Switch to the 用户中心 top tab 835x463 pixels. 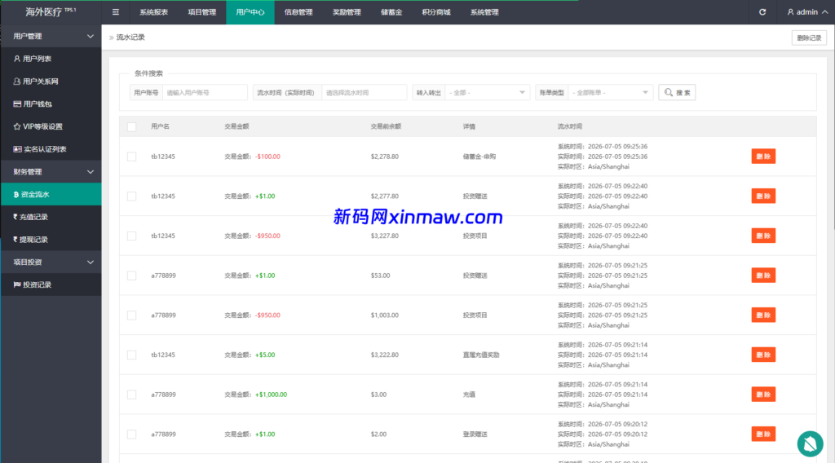tap(250, 12)
